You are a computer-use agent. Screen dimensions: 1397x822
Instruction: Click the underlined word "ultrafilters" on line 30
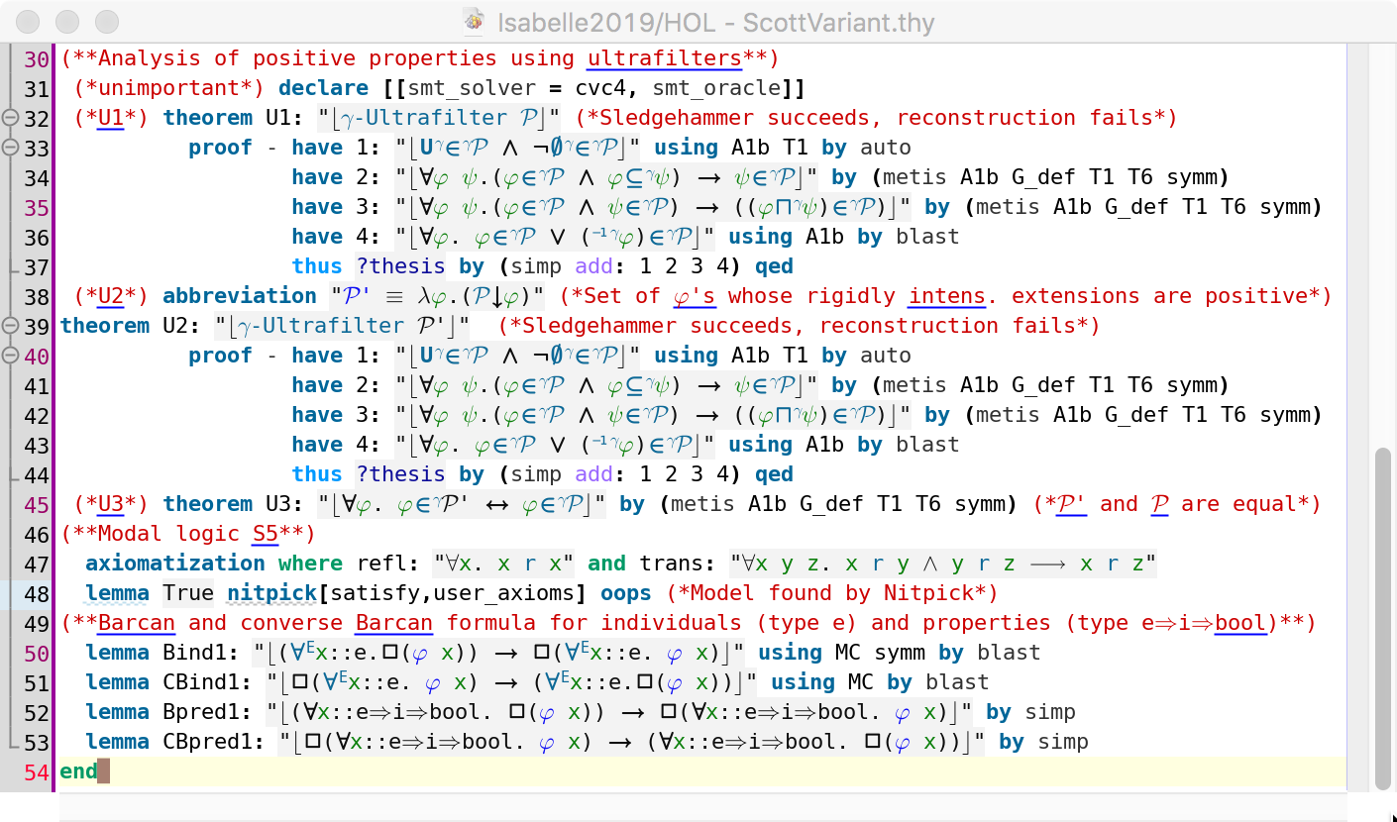664,58
